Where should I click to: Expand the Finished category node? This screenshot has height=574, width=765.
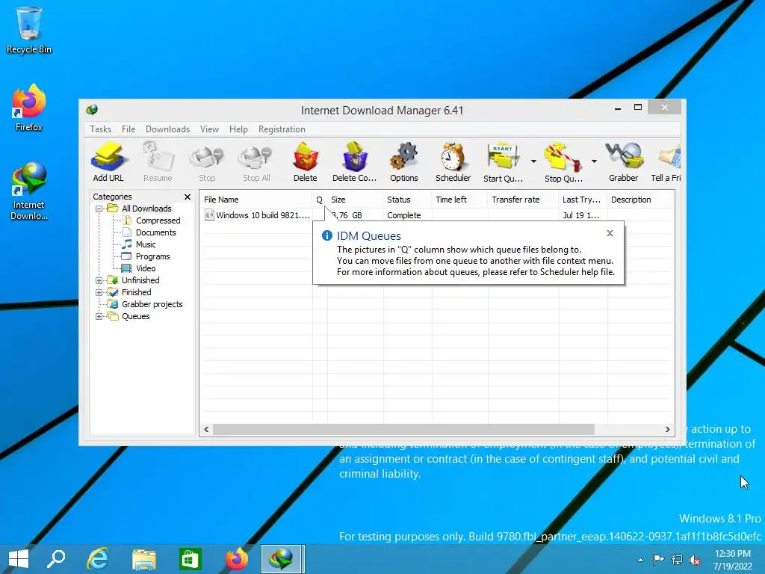click(99, 292)
